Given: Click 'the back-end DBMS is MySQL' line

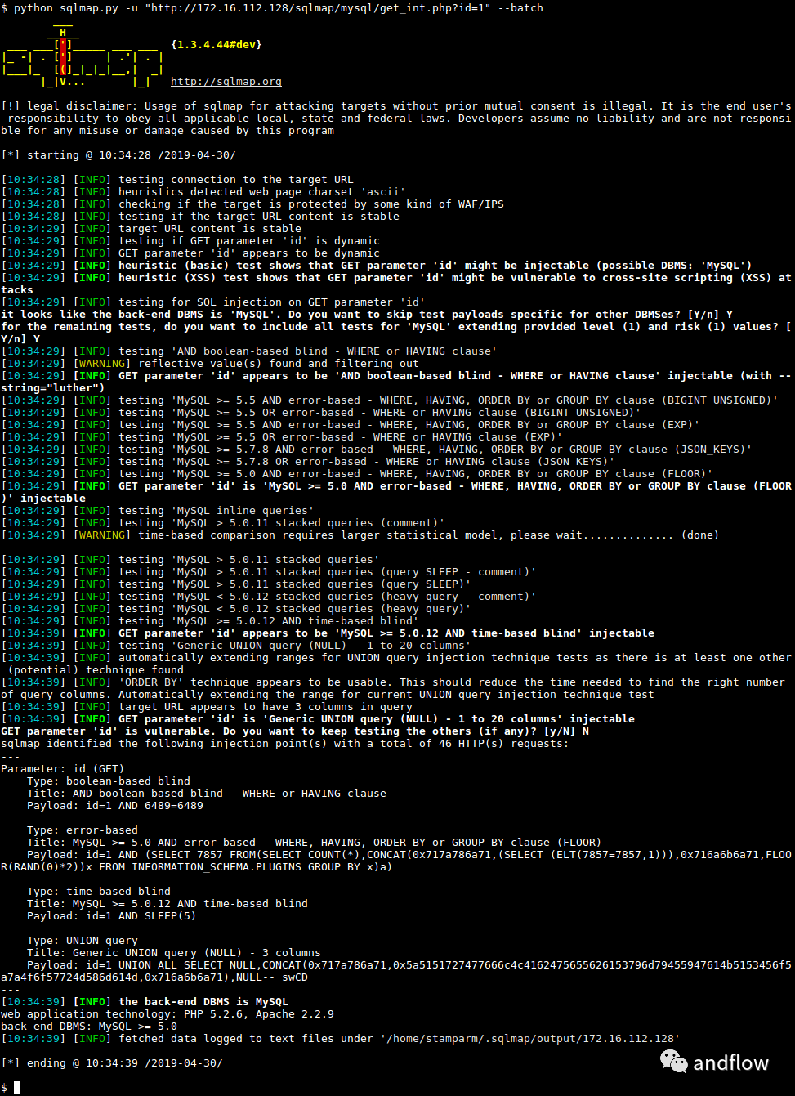Looking at the screenshot, I should coord(145,1002).
